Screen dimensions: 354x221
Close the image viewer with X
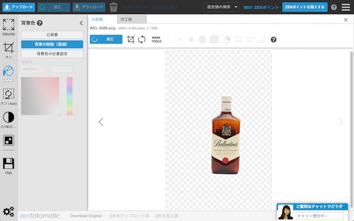[x=346, y=20]
